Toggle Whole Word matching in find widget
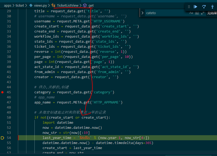Viewport: 217px width, 156px height. coord(197,13)
